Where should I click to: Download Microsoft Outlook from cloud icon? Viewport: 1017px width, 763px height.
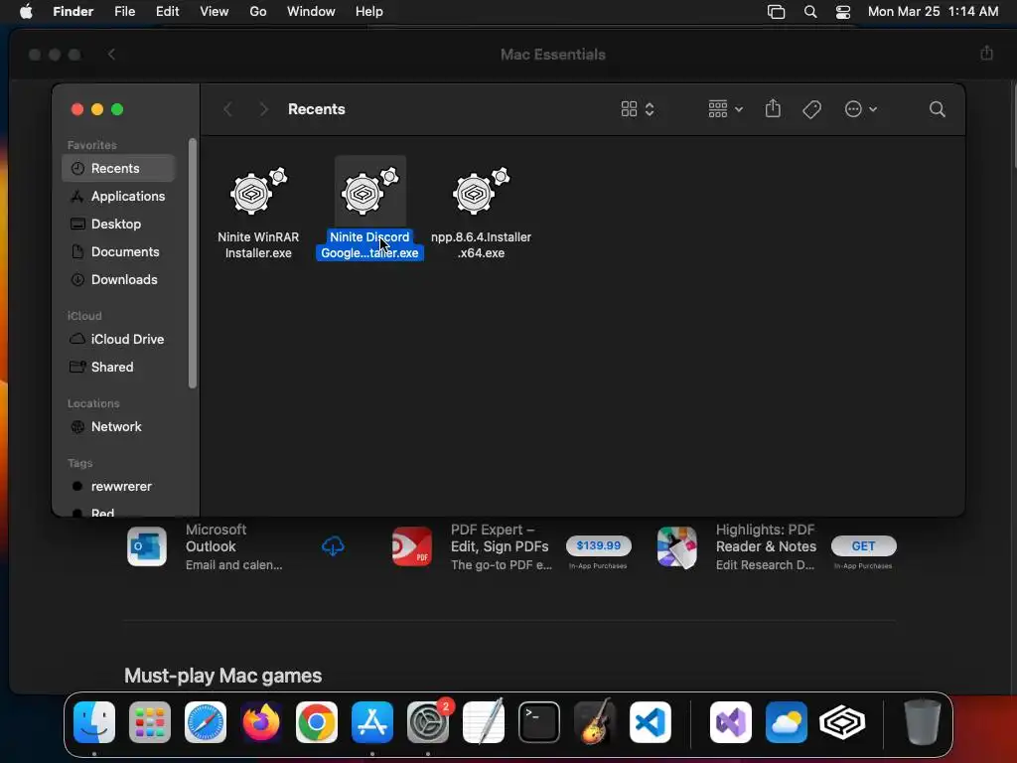[x=333, y=546]
